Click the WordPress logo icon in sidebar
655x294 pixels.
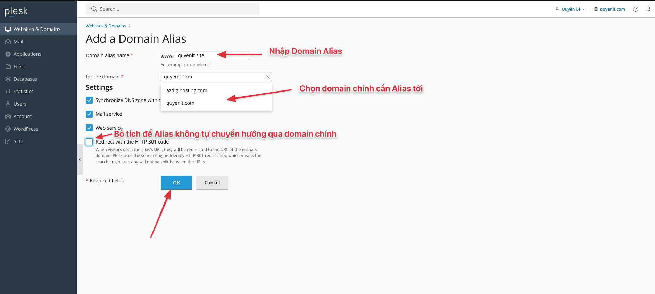pos(8,129)
